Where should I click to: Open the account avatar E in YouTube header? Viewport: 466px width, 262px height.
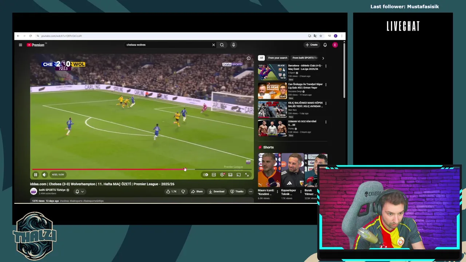pyautogui.click(x=335, y=45)
